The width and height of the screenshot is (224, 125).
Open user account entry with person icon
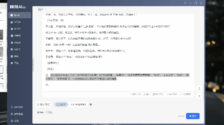click(17, 107)
